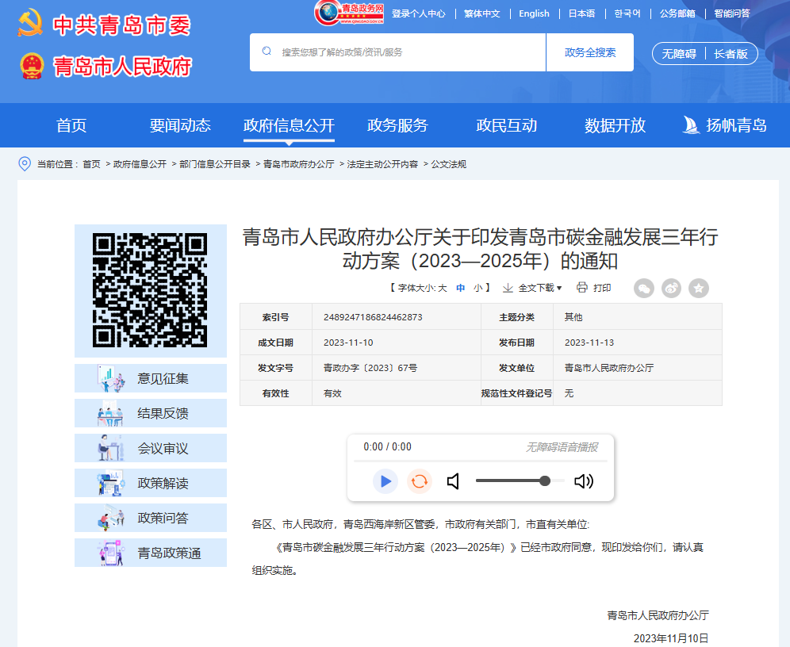
Task: Click the 政务全搜索 search button
Action: (589, 52)
